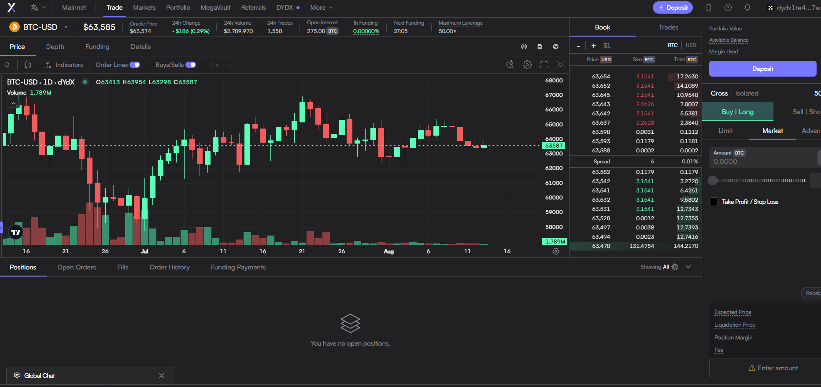Switch to the Depth tab
Screen dimensions: 821x387
[x=55, y=47]
